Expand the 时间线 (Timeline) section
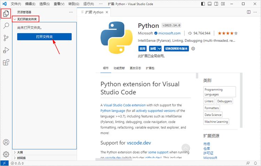The width and height of the screenshot is (261, 166). pyautogui.click(x=21, y=158)
